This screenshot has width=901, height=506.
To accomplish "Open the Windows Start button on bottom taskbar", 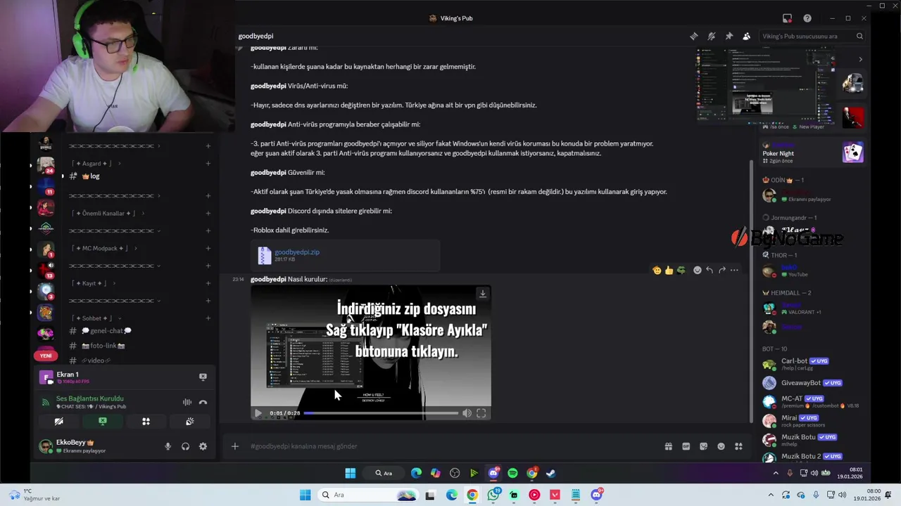I will [305, 495].
